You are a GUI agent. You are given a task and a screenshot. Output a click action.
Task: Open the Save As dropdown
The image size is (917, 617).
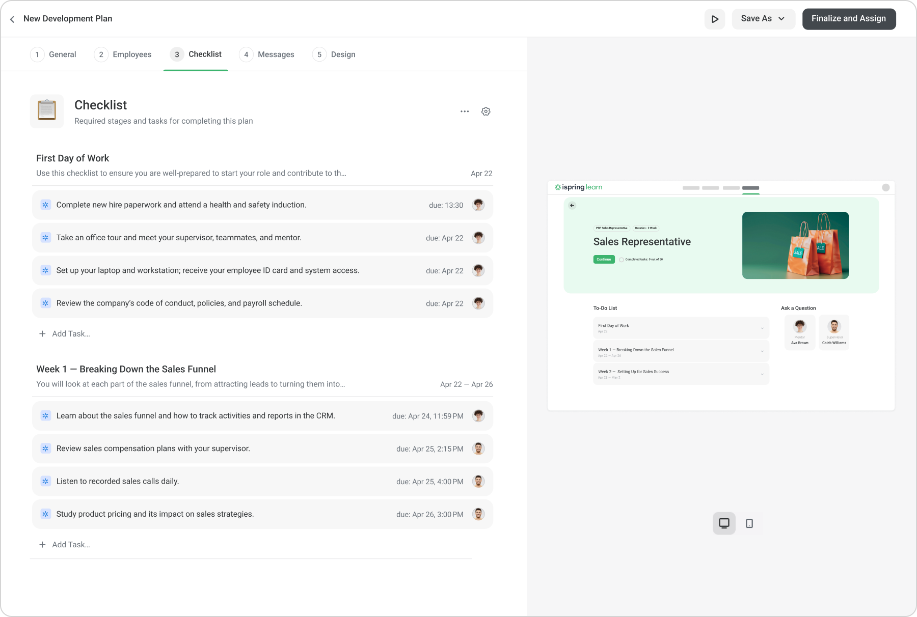(763, 18)
